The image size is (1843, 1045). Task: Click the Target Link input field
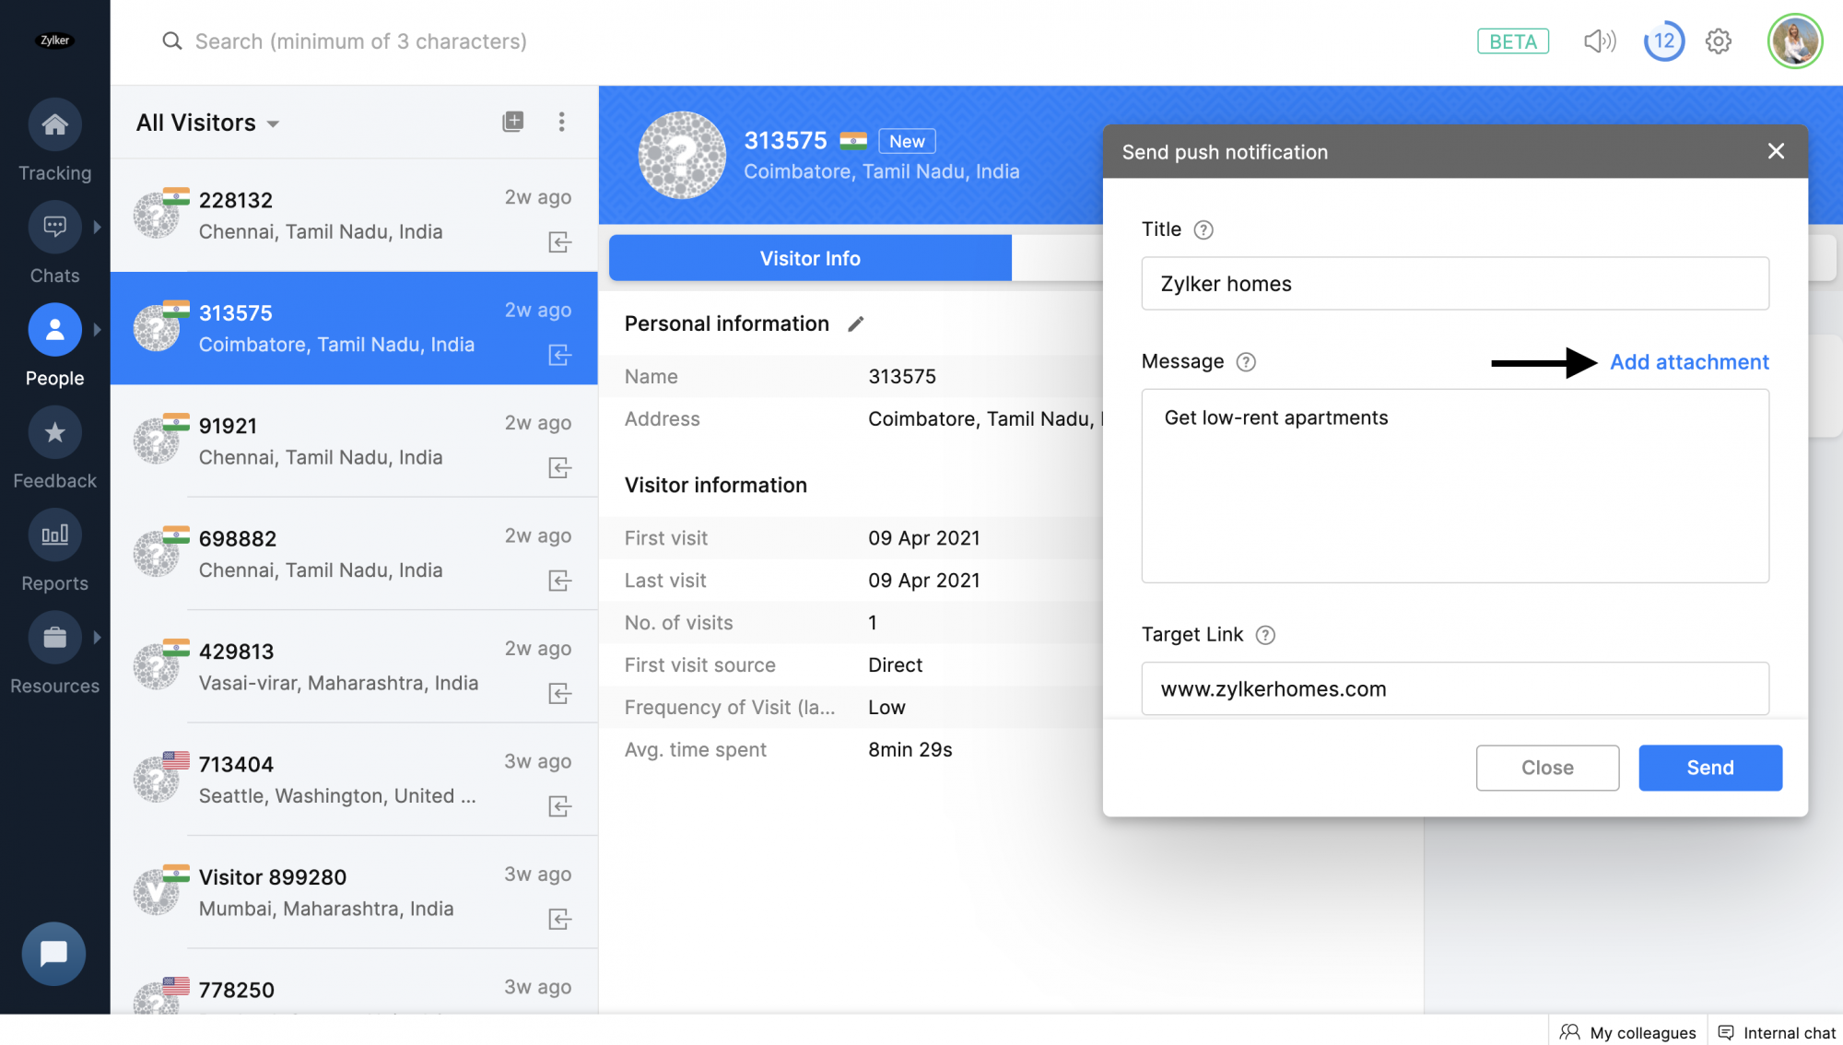(x=1454, y=688)
